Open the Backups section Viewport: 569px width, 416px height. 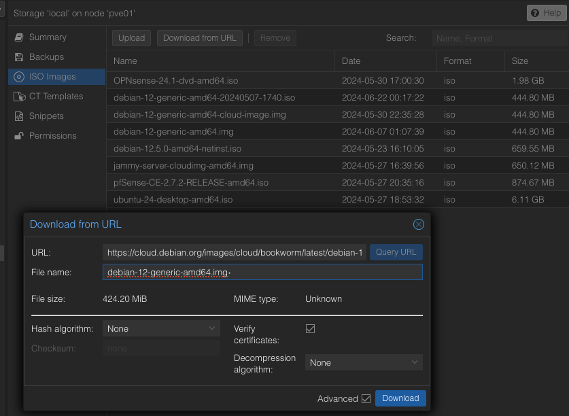click(46, 57)
